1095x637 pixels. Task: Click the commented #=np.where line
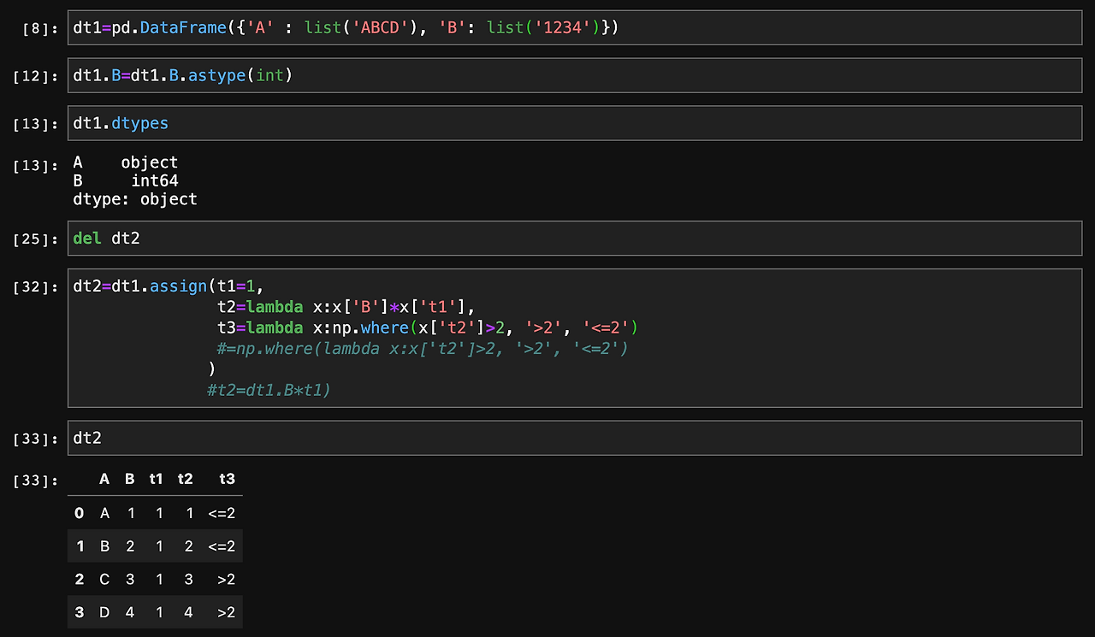coord(423,348)
